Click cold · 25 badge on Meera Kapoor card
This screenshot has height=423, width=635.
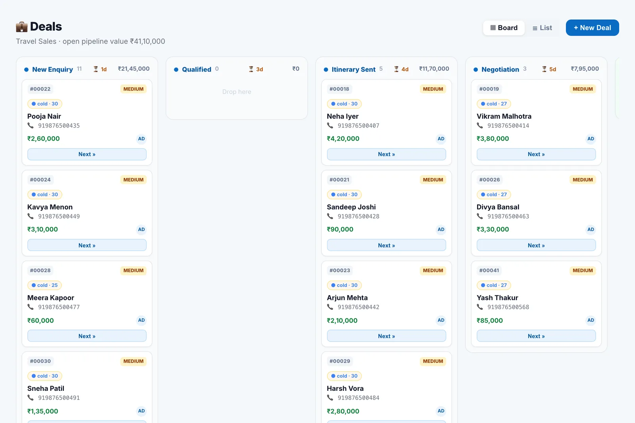[x=45, y=285]
